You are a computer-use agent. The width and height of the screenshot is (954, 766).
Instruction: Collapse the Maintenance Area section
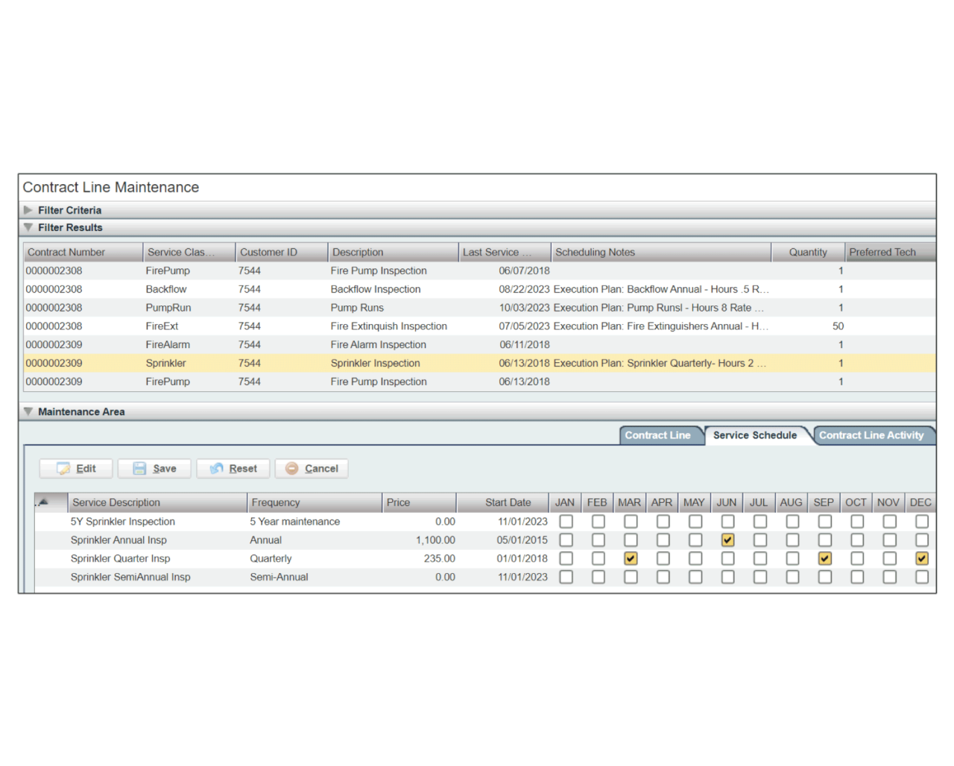[28, 411]
